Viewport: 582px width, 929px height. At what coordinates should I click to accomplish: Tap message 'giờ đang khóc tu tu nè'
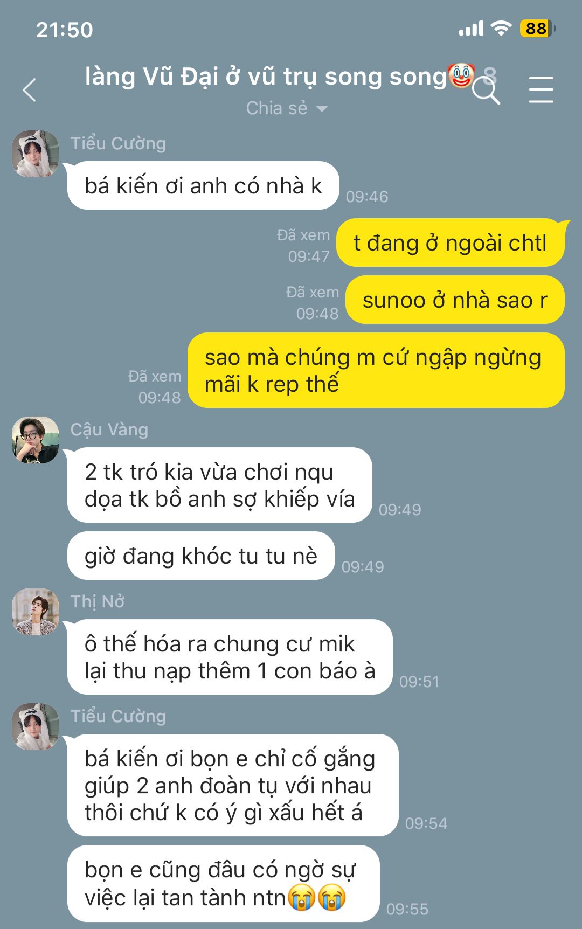click(201, 556)
